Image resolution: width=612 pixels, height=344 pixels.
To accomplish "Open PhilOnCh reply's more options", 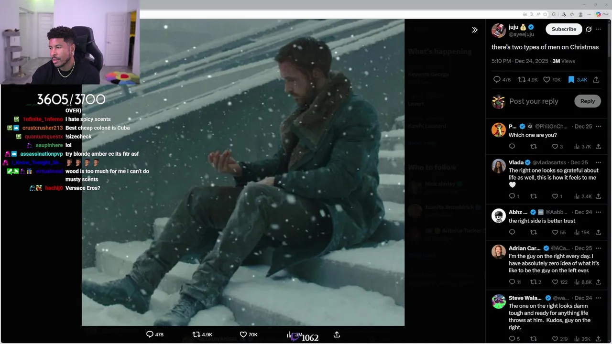I will click(598, 126).
